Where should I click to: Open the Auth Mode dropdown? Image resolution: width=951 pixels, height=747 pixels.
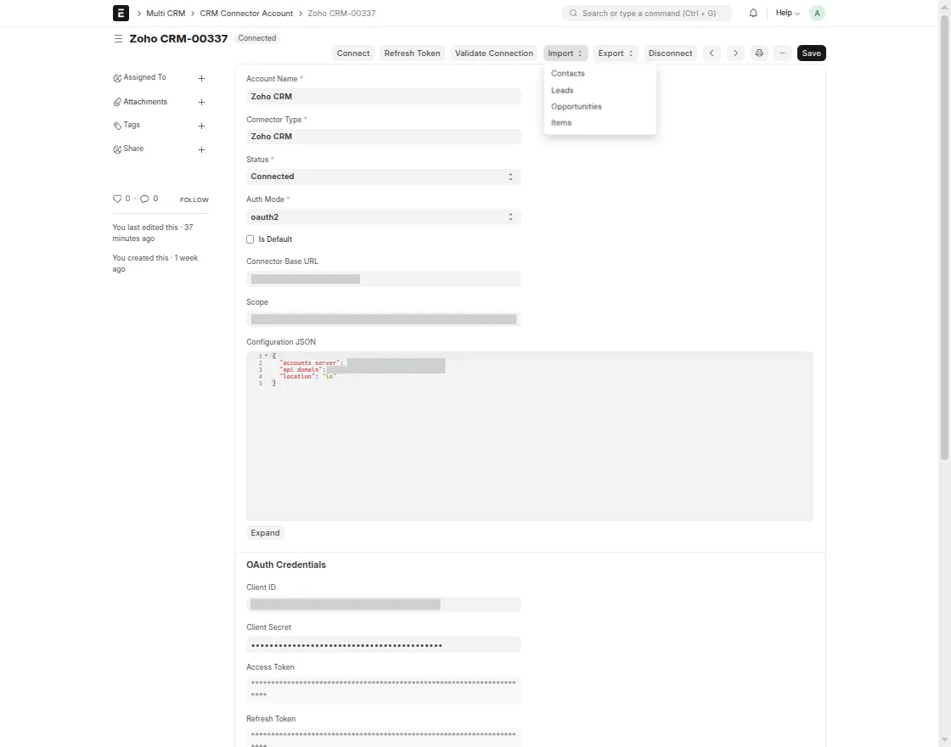(x=383, y=216)
